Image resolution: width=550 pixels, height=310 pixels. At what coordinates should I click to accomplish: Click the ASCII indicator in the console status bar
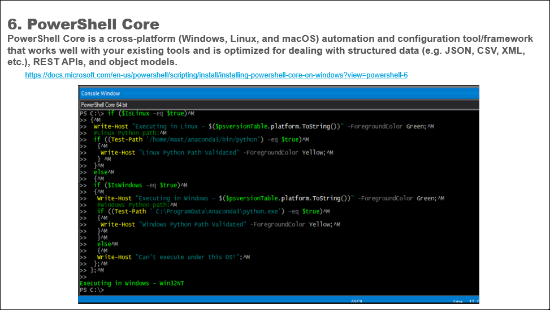[x=356, y=301]
